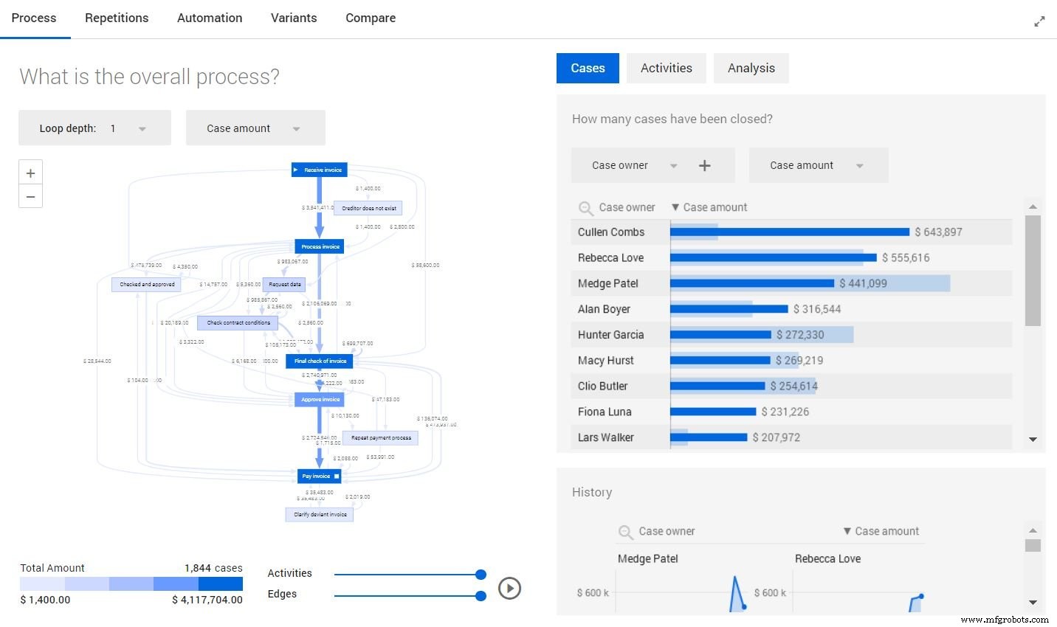
Task: Switch to the Repetitions tab
Action: click(x=117, y=18)
